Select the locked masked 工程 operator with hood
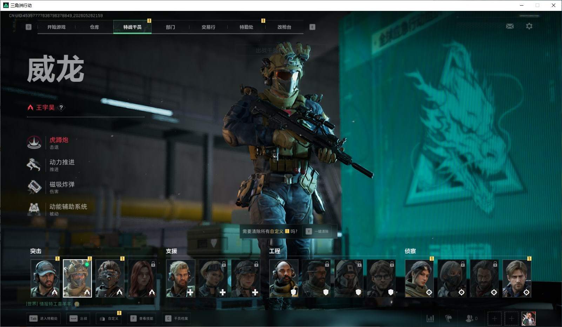This screenshot has width=562, height=327. (x=349, y=278)
